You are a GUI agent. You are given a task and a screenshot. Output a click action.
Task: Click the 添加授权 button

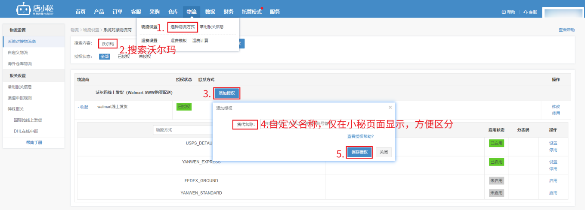(227, 93)
